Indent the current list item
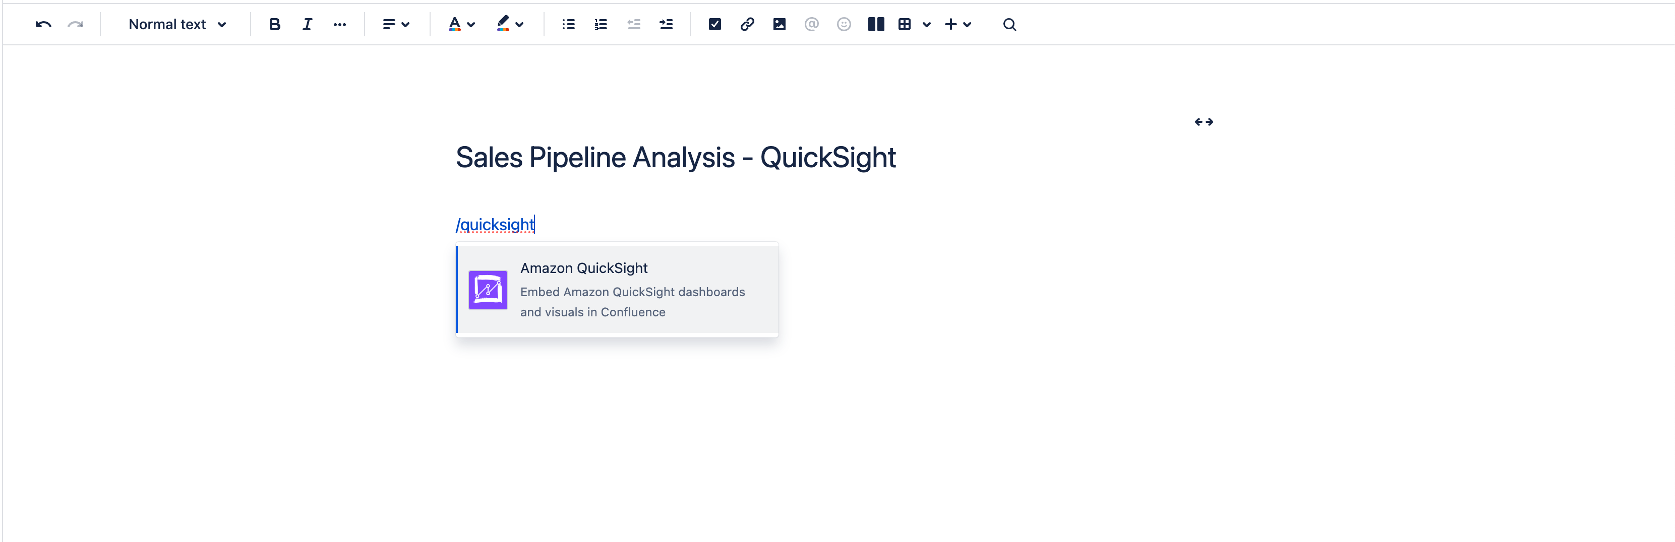Viewport: 1675px width, 542px height. [666, 25]
